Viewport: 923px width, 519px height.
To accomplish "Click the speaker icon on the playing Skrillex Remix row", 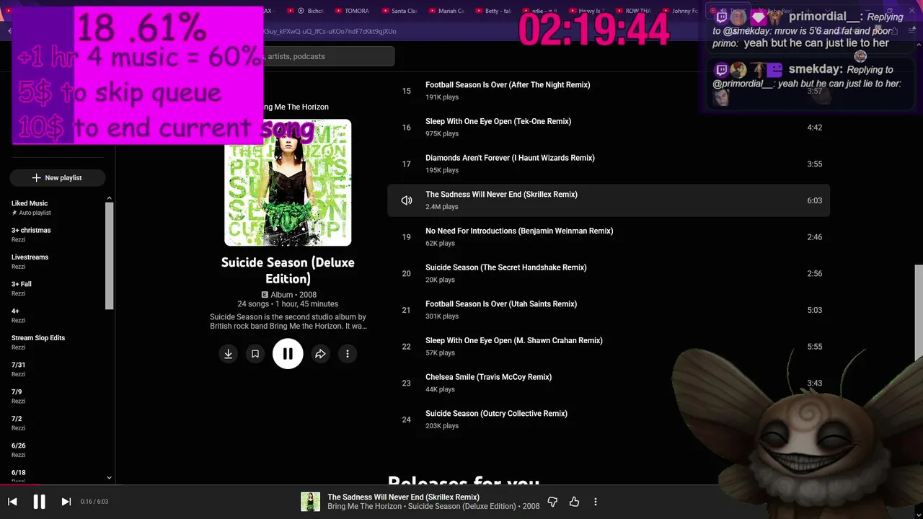I will point(407,200).
